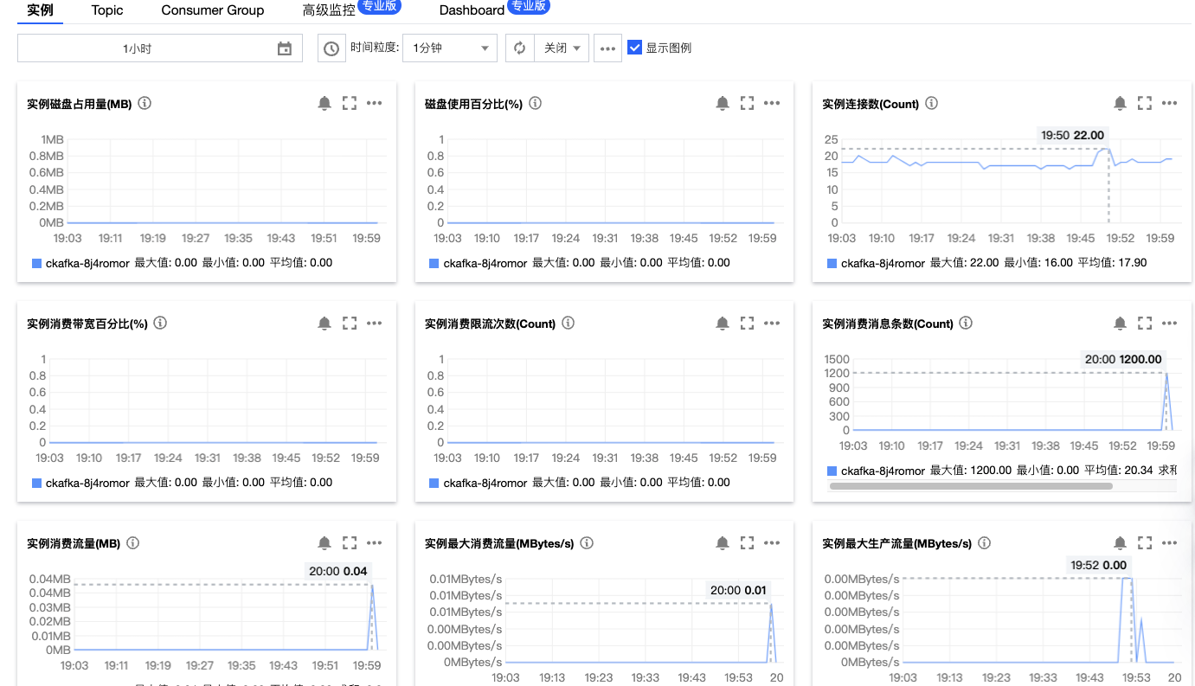The width and height of the screenshot is (1195, 686).
Task: Open more options for 实例最大消费流量 chart
Action: [772, 542]
